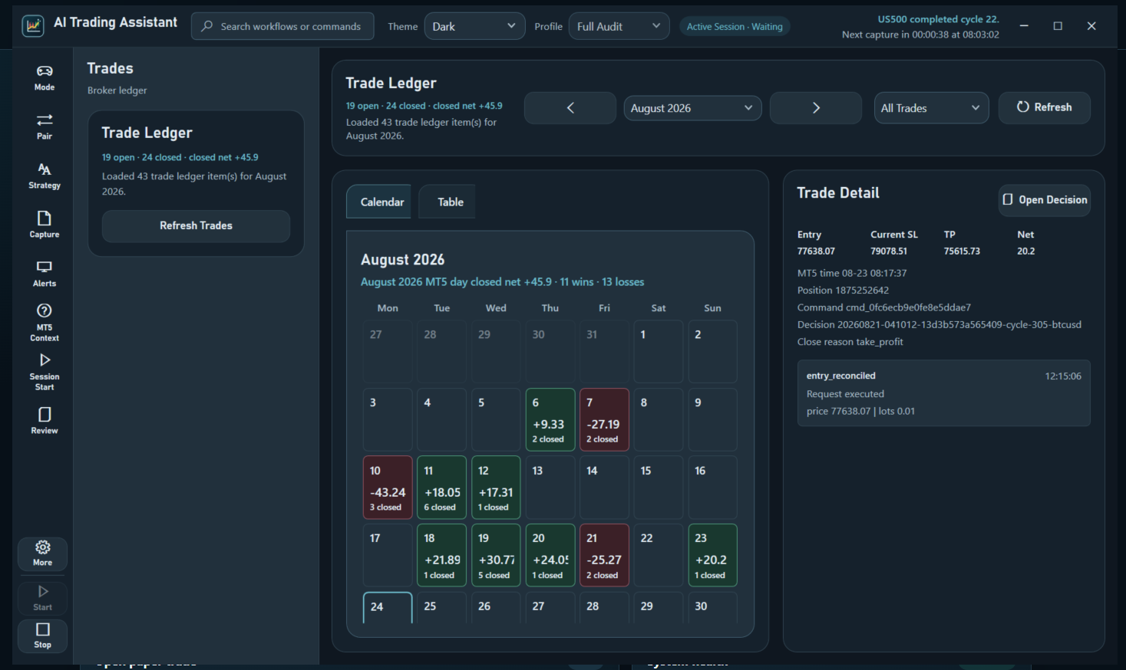Open the All Trades filter dropdown
The image size is (1126, 670).
[931, 108]
